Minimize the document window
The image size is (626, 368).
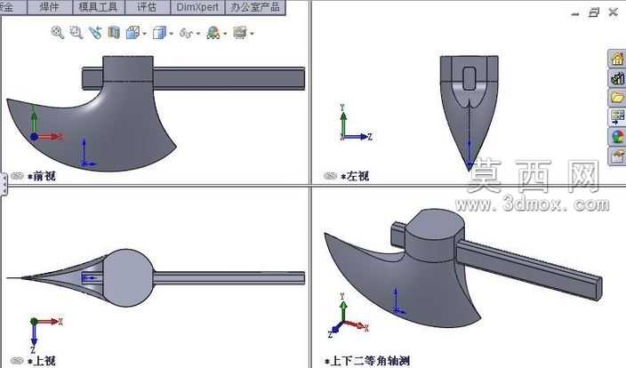(x=575, y=14)
